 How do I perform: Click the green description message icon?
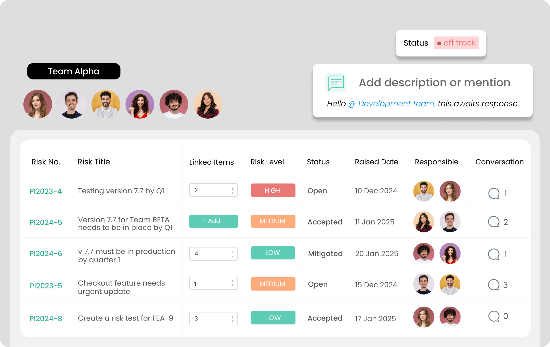pyautogui.click(x=335, y=82)
